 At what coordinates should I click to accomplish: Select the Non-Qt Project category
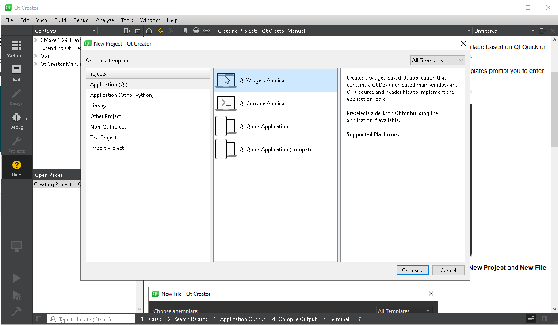[148, 127]
